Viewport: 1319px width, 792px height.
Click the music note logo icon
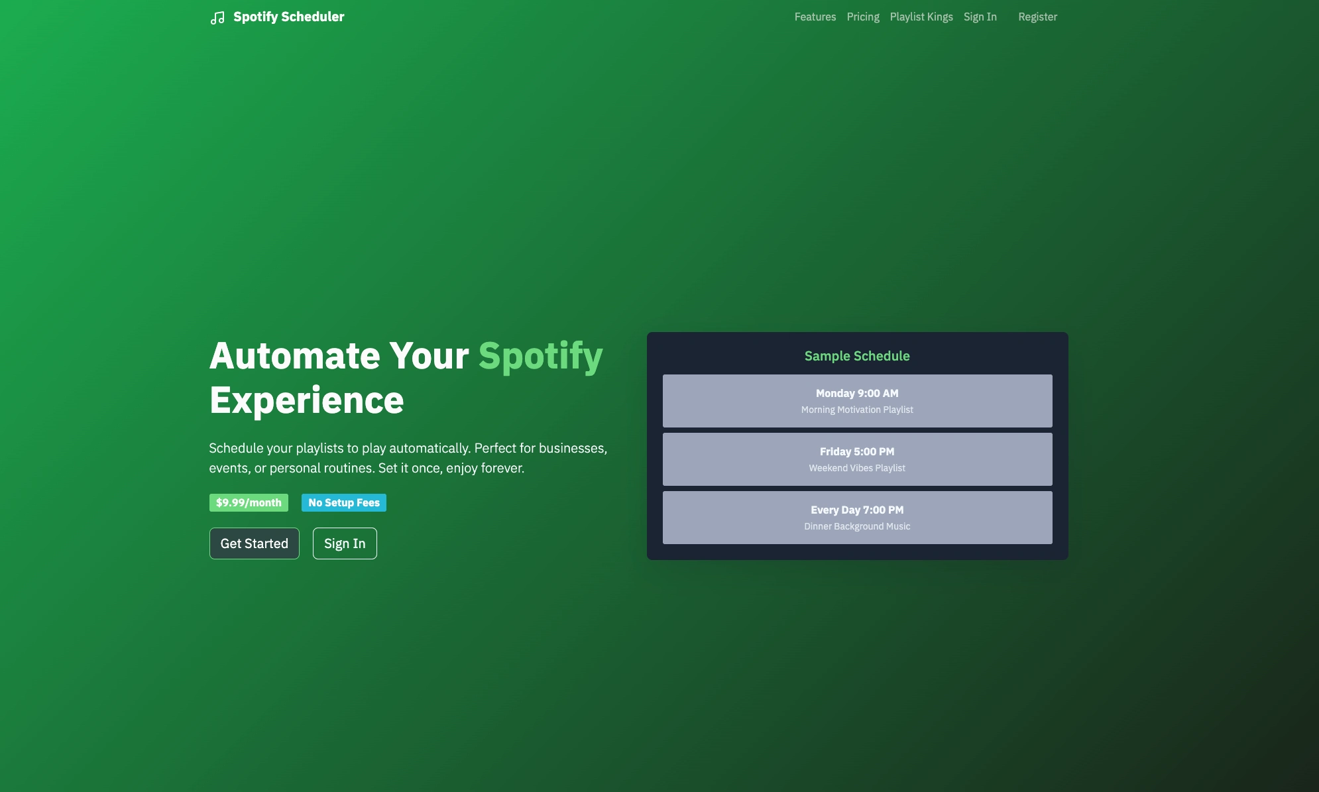coord(217,18)
